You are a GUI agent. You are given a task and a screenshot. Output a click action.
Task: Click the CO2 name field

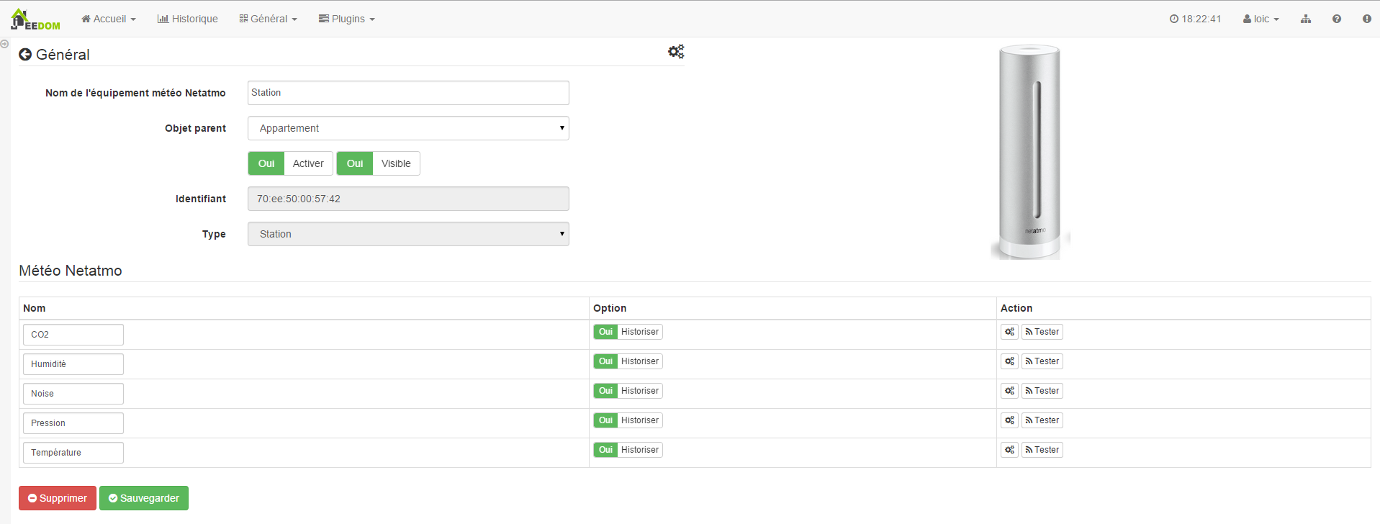pos(73,335)
